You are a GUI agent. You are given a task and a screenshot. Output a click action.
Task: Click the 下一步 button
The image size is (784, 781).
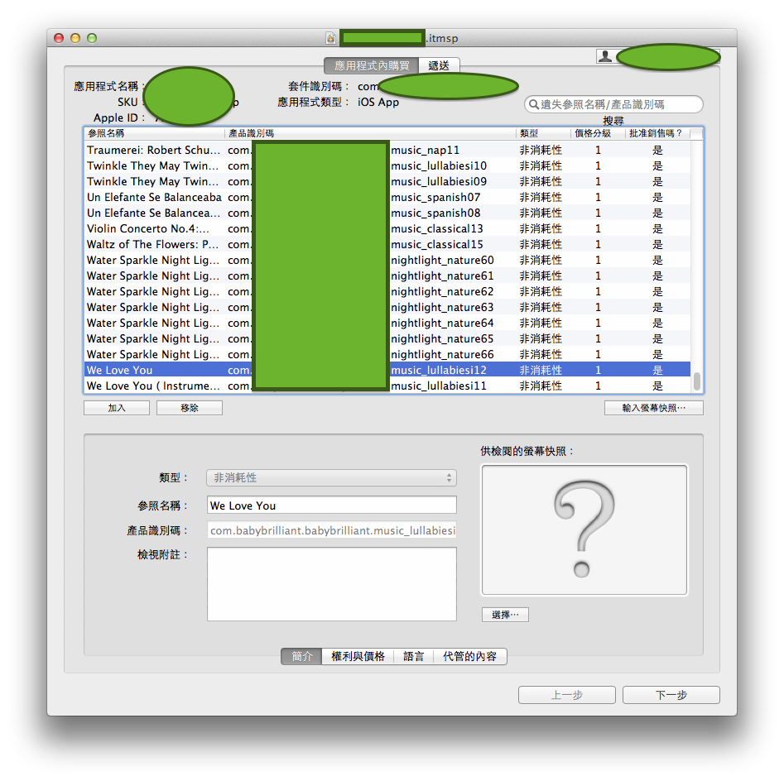coord(671,695)
